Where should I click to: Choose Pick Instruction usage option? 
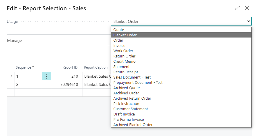point(126,104)
